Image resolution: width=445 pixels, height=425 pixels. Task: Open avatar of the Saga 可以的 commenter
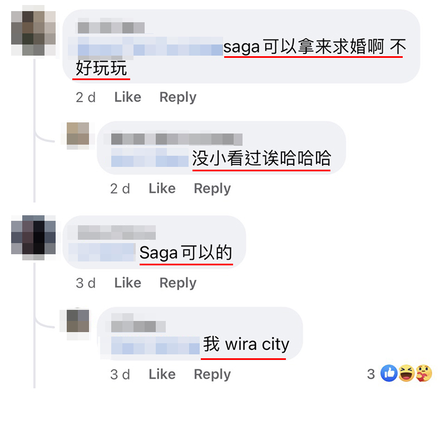click(x=33, y=238)
